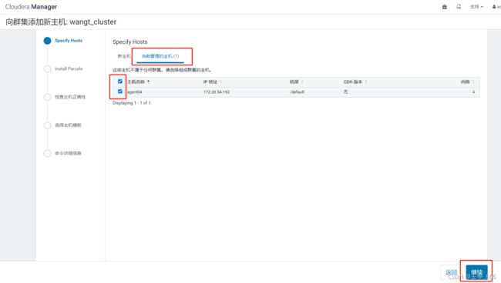This screenshot has width=501, height=283.
Task: Select the currently managed hosts (1) tab
Action: pyautogui.click(x=160, y=56)
